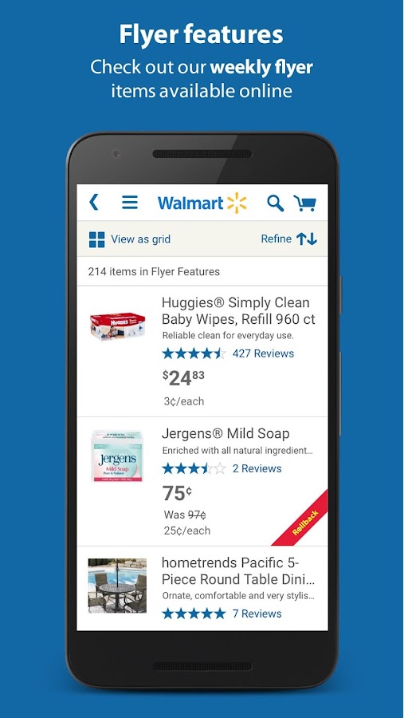
Task: Open 2 Reviews for Jergens soap
Action: [x=257, y=468]
